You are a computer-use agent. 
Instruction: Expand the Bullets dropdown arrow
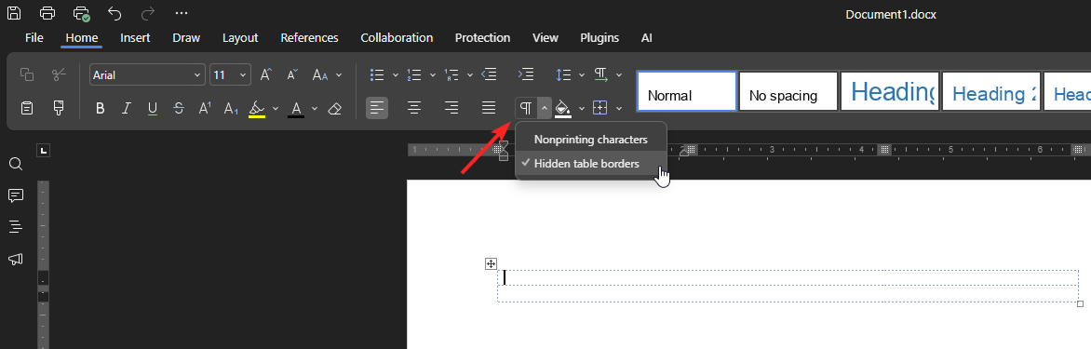pyautogui.click(x=396, y=74)
